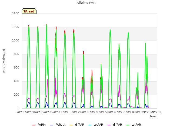Click the 200 y-axis tick label
This screenshot has width=173, height=130.
(16, 95)
